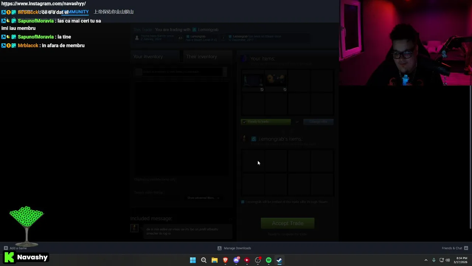Open the Windows Start menu

(x=193, y=260)
